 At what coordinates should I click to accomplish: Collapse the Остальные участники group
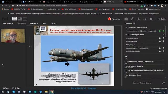126,34
